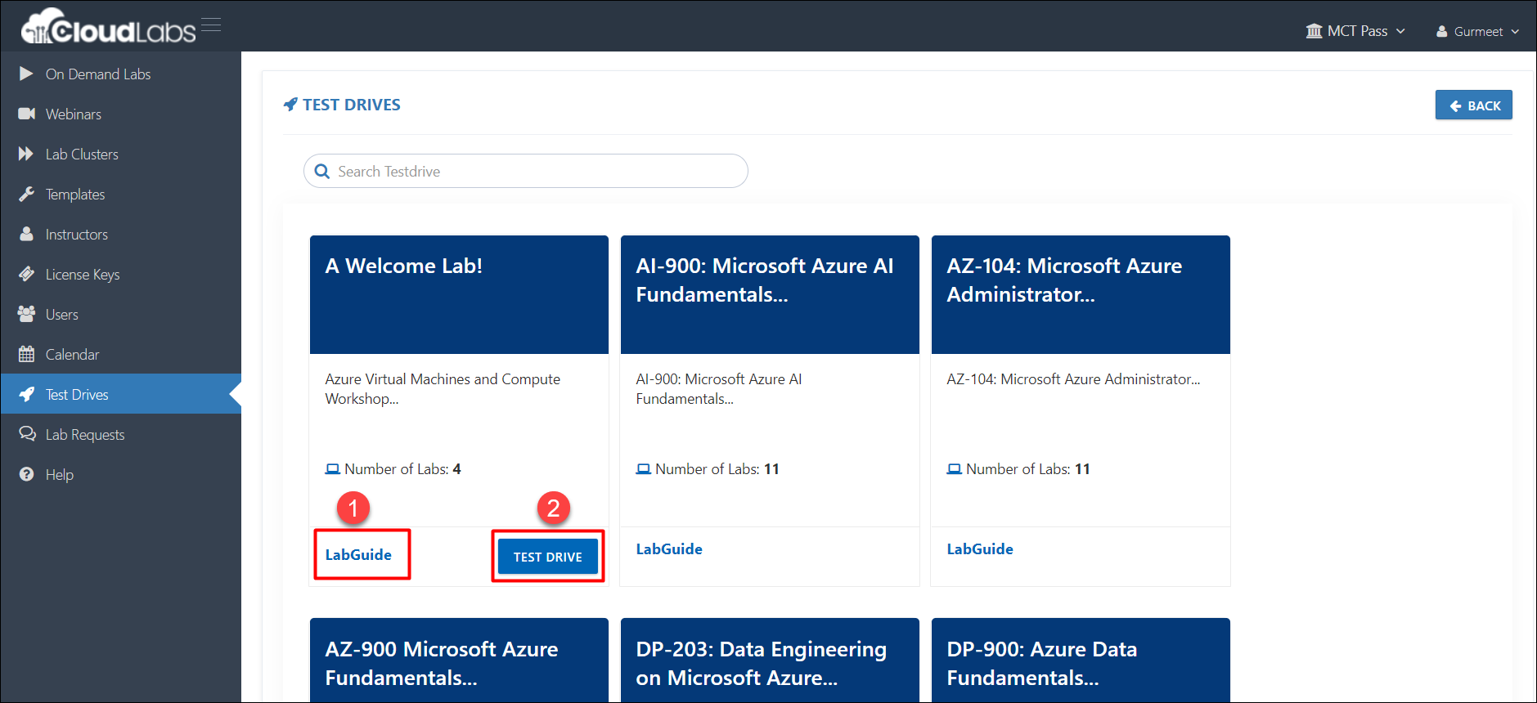
Task: Click the search magnifier icon
Action: (322, 171)
